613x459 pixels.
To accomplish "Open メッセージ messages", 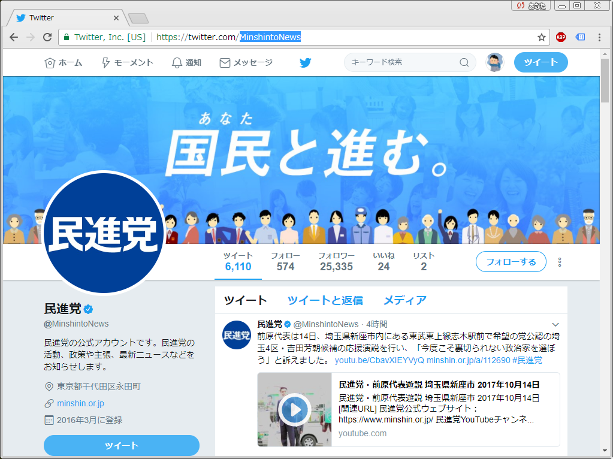I will pos(246,62).
